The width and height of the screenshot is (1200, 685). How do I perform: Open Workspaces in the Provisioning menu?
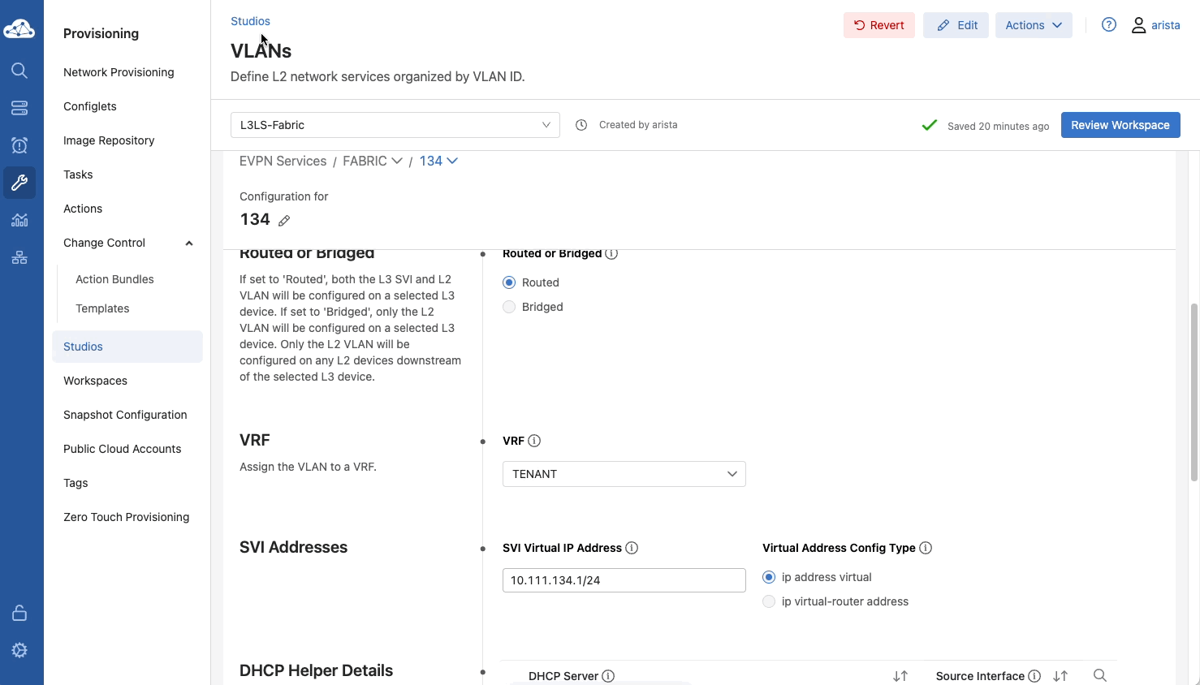[95, 381]
